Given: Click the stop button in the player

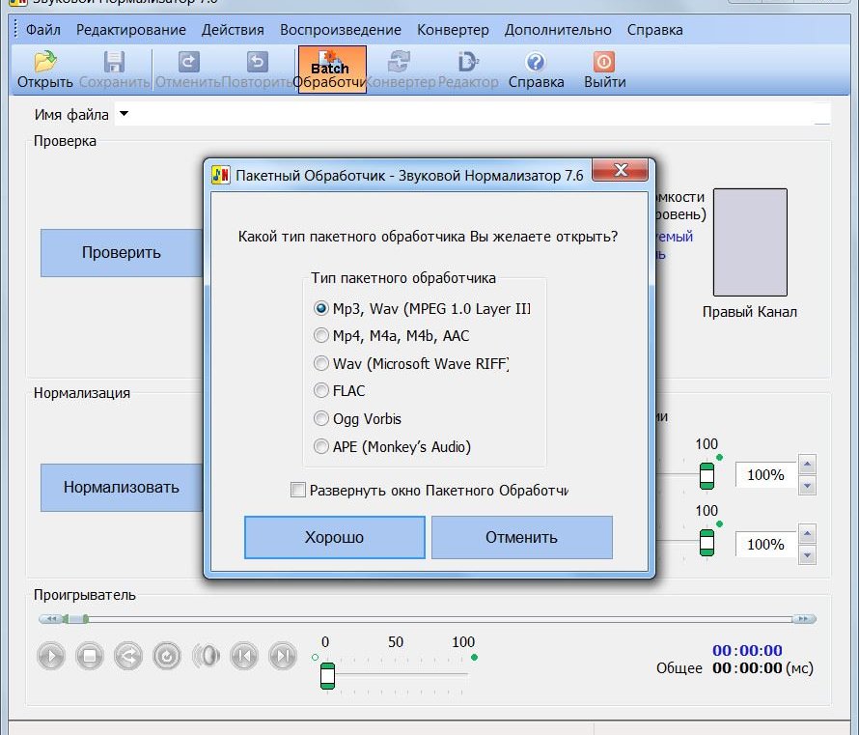Looking at the screenshot, I should point(90,656).
